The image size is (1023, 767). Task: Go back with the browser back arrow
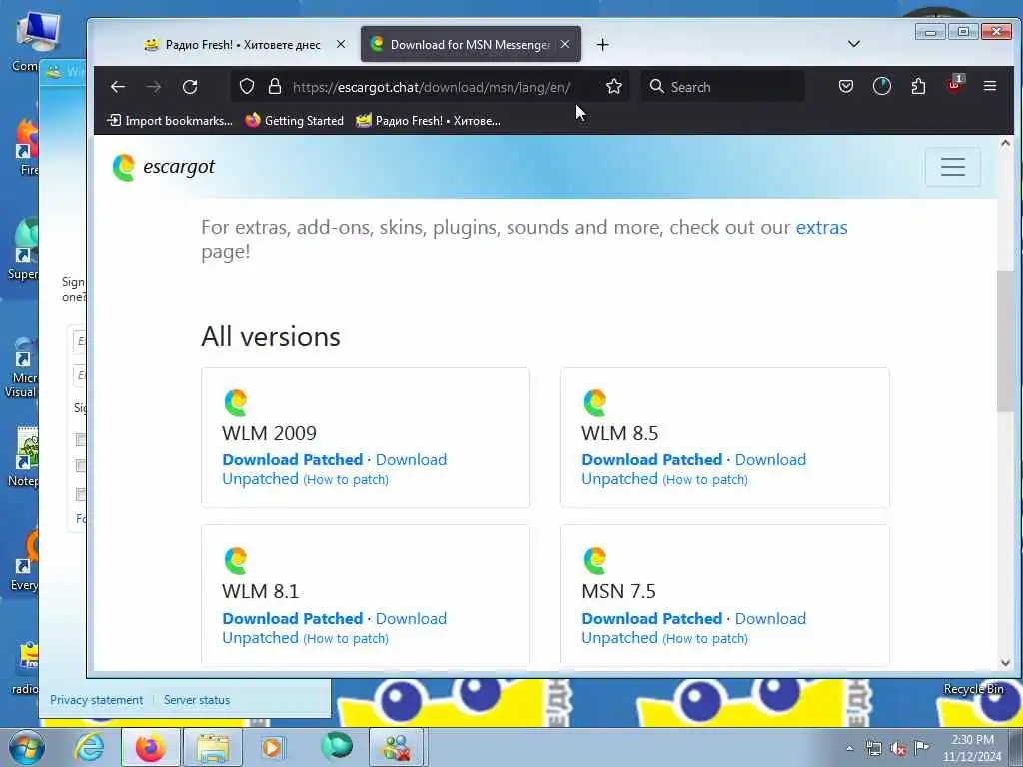pyautogui.click(x=118, y=87)
